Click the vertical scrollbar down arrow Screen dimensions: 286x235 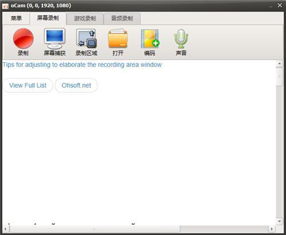click(x=280, y=221)
